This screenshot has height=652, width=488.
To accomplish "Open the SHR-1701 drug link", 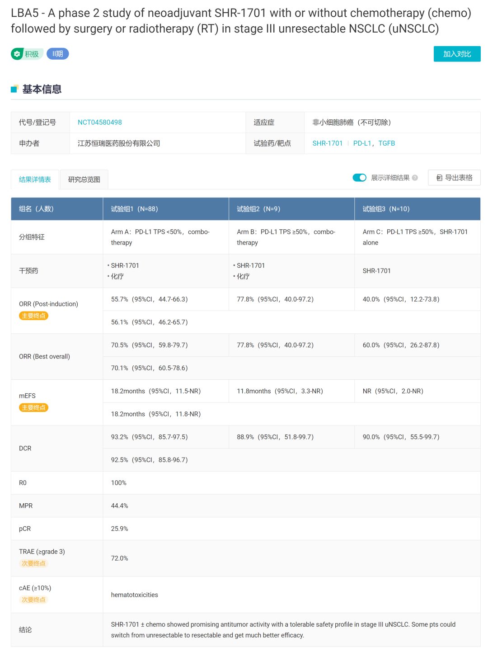I will (327, 143).
